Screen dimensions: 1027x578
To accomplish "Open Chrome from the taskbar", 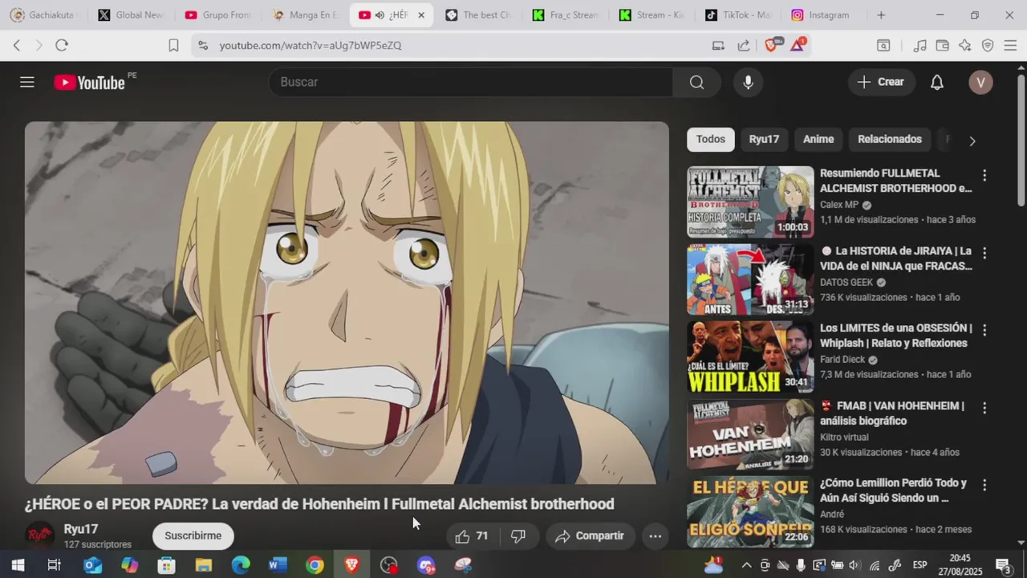I will pos(315,565).
